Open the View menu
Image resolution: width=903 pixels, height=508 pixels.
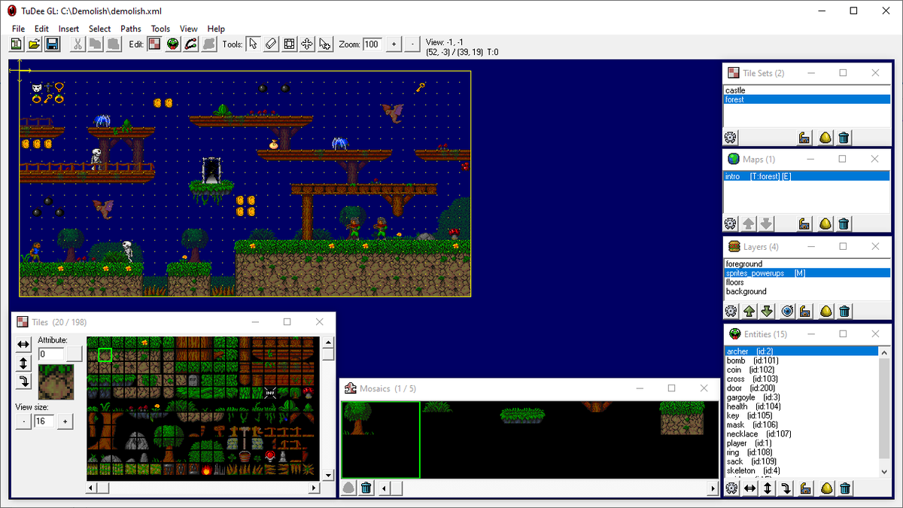click(x=189, y=29)
